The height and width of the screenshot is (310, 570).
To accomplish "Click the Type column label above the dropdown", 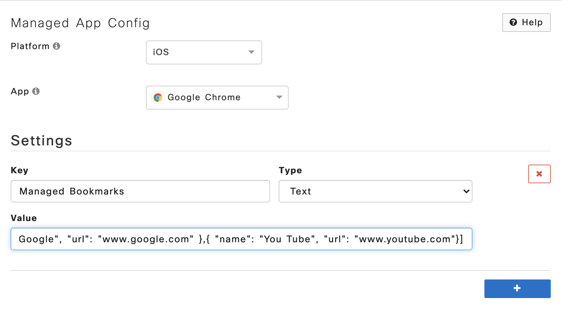I will [x=290, y=170].
